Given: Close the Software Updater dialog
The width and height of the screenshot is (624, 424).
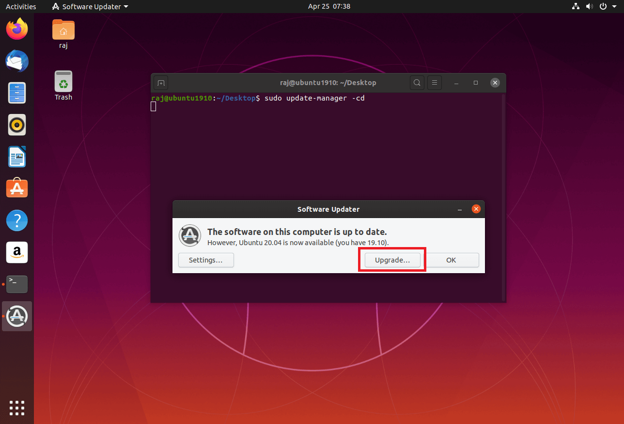Looking at the screenshot, I should 476,209.
